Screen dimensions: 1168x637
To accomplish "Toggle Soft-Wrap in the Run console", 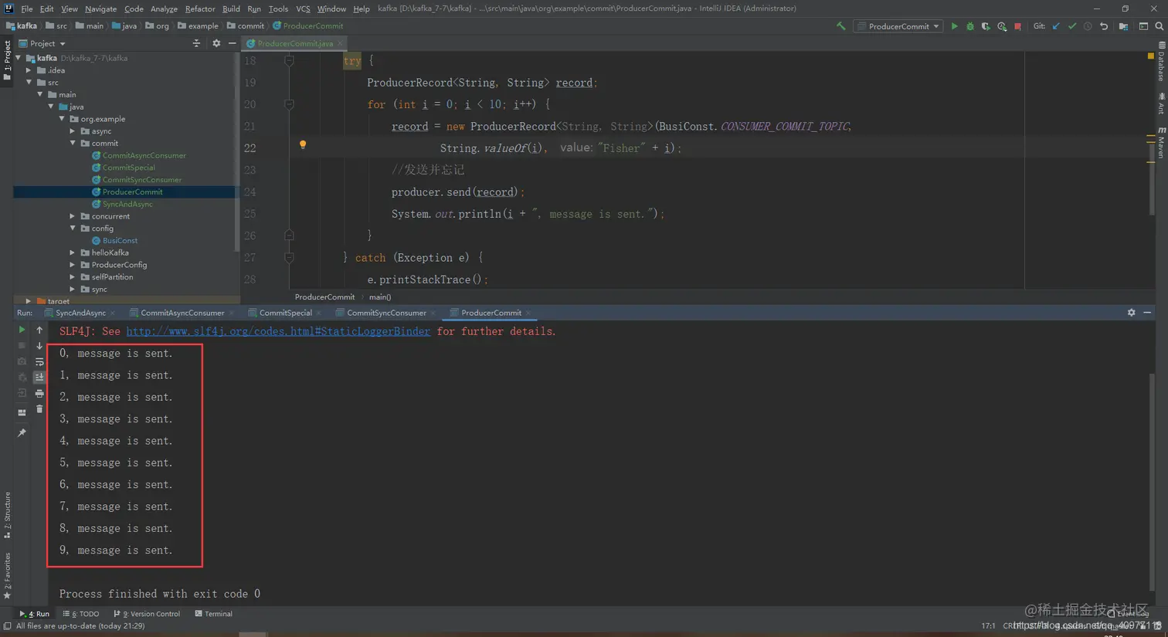I will point(39,361).
